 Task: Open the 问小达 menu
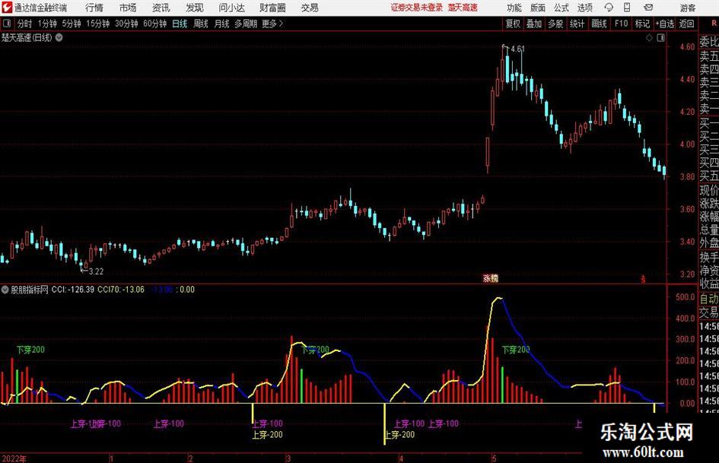(231, 8)
